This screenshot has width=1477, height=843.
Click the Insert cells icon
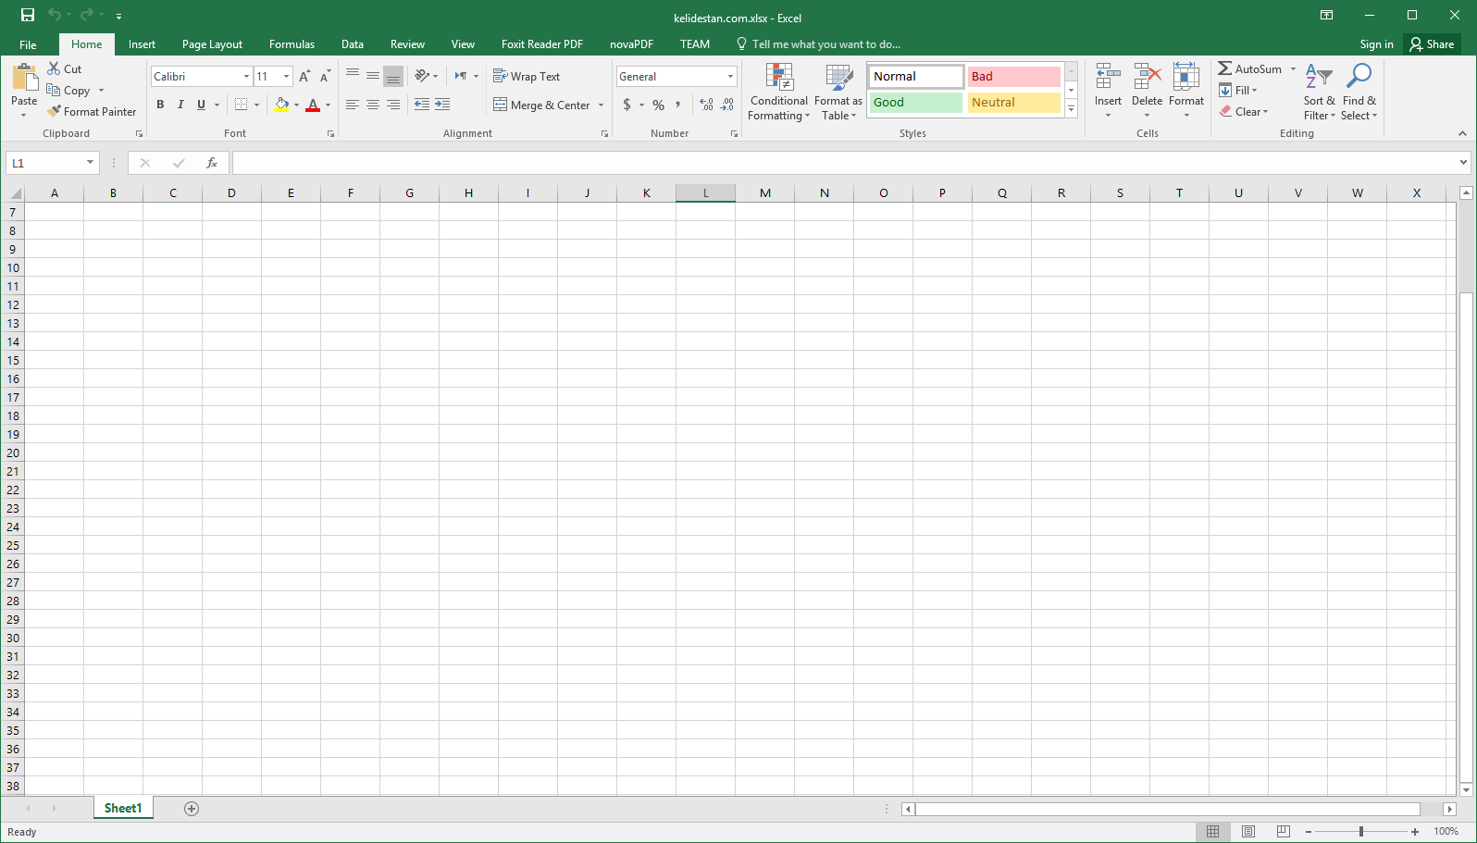coord(1108,77)
